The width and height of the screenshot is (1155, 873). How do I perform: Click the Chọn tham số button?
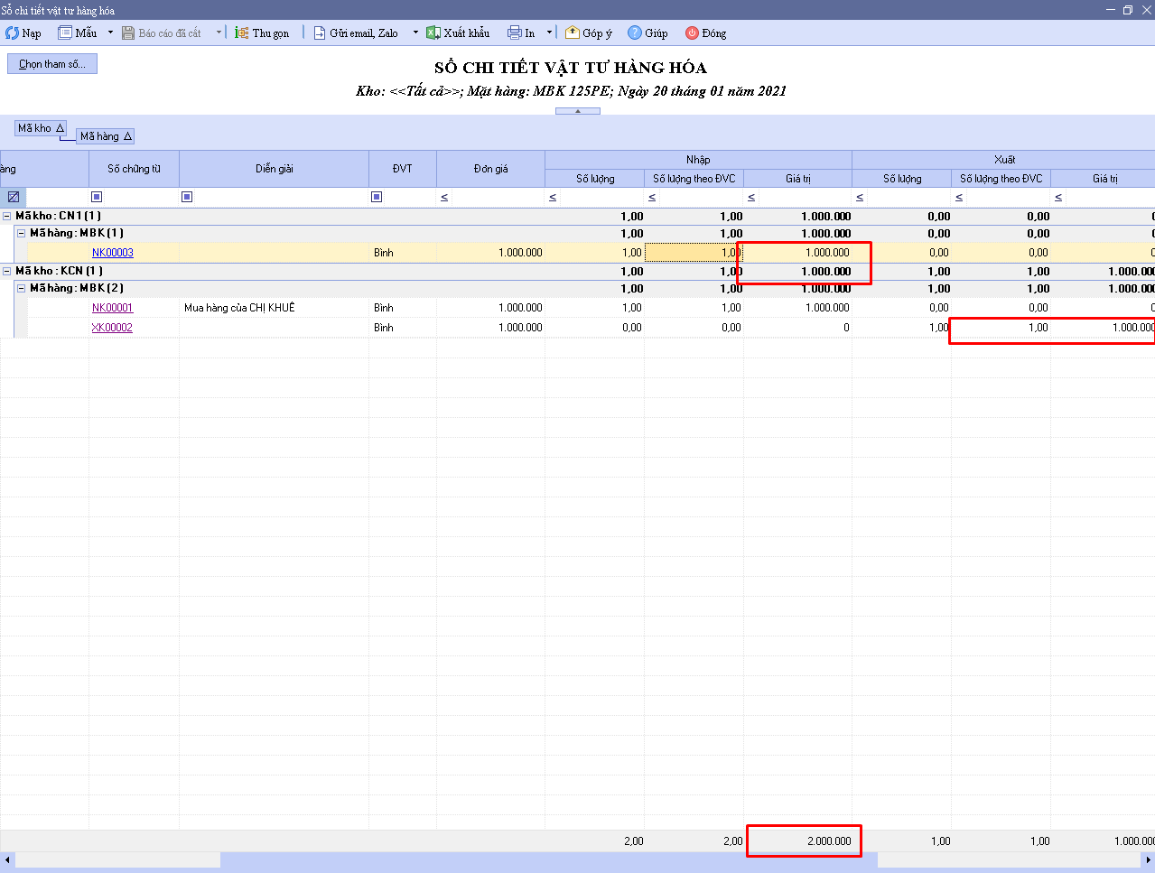(52, 64)
